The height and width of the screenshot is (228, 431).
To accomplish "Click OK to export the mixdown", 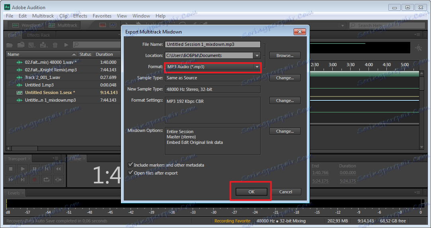I will [x=251, y=192].
